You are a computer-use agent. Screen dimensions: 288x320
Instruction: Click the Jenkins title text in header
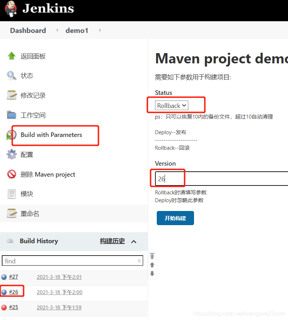(x=48, y=8)
